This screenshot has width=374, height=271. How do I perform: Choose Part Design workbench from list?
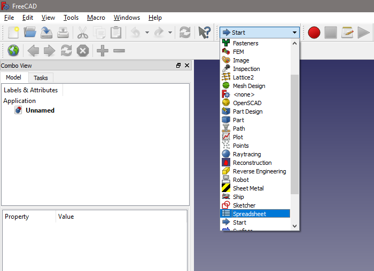(247, 111)
